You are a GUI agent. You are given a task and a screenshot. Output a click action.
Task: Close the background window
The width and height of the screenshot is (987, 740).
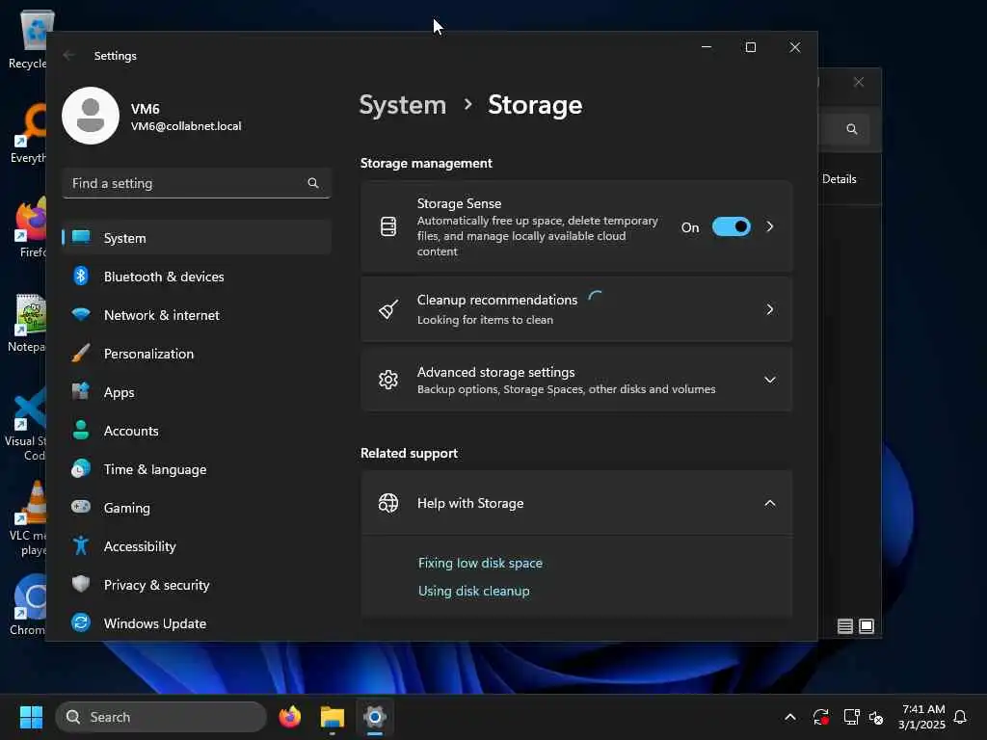pyautogui.click(x=859, y=82)
